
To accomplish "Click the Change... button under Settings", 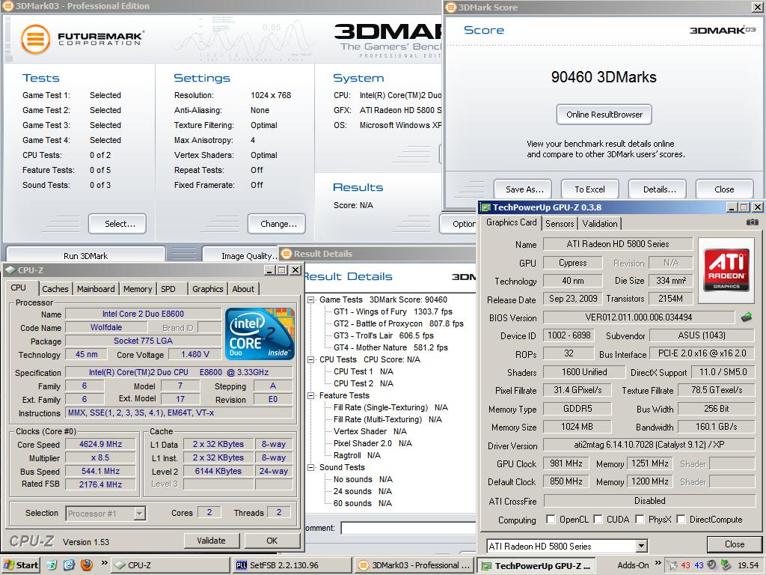I will (x=277, y=223).
